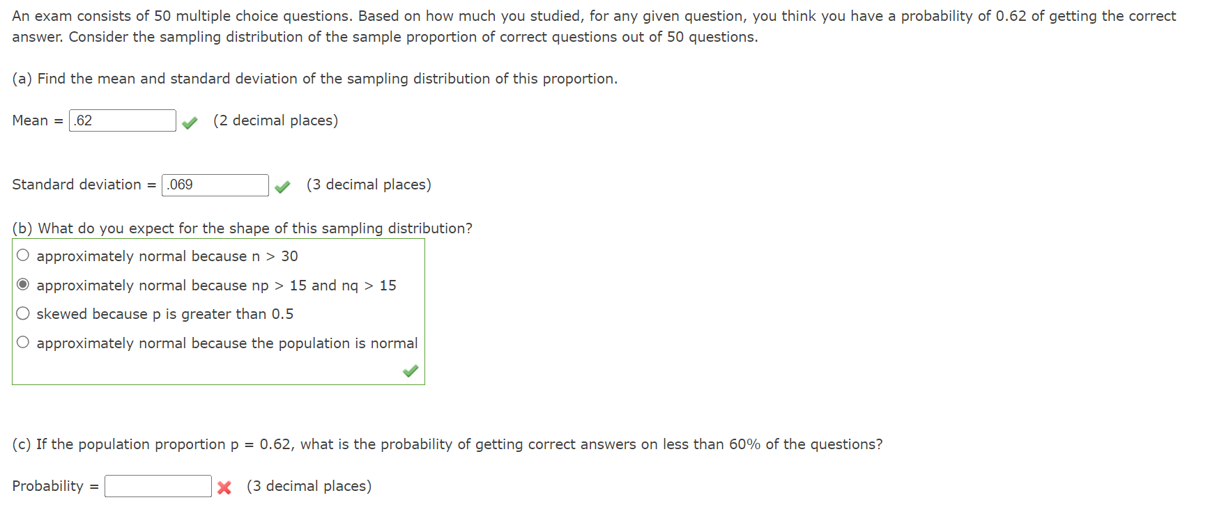Click the checkmark confirming the Mean answer .62
The width and height of the screenshot is (1210, 516).
pyautogui.click(x=189, y=122)
